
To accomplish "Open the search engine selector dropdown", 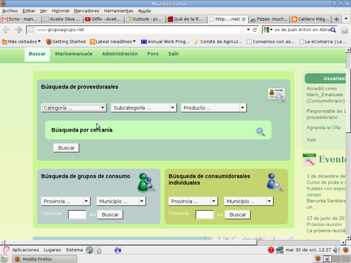I will 268,30.
